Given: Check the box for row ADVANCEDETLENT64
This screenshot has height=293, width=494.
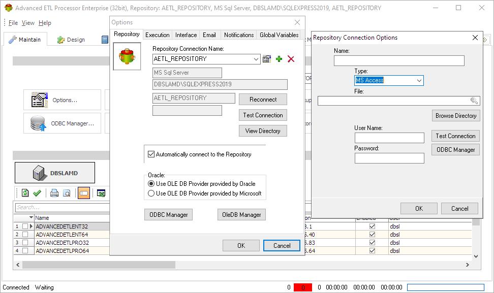Looking at the screenshot, I should [25, 234].
